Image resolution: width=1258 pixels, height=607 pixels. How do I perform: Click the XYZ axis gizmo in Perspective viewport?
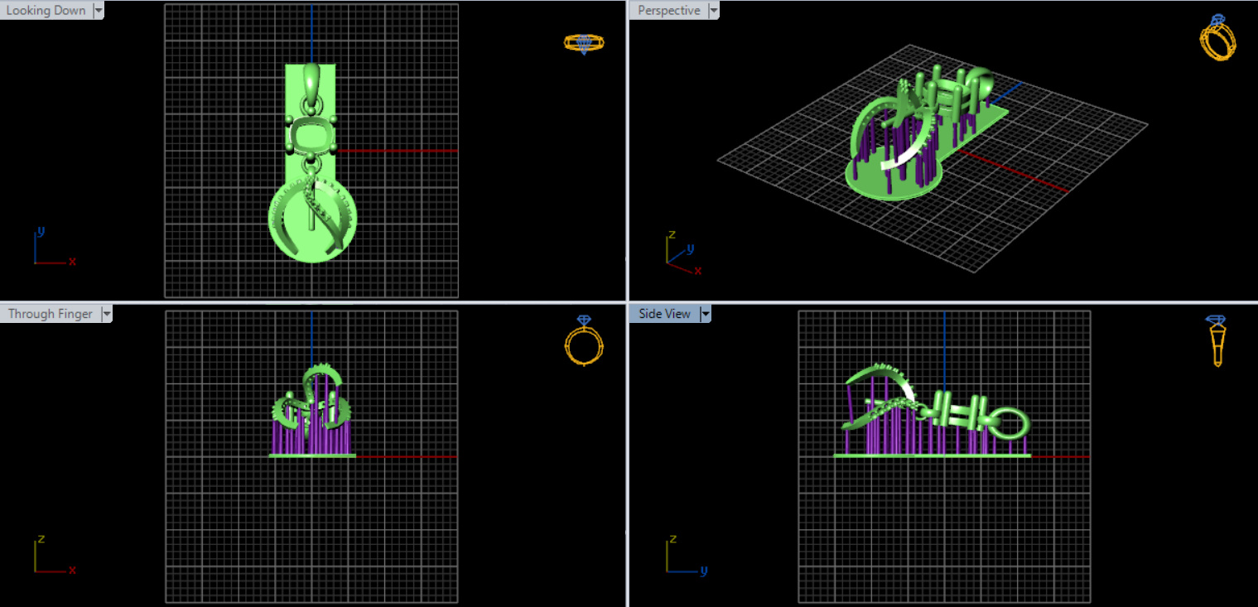point(682,253)
